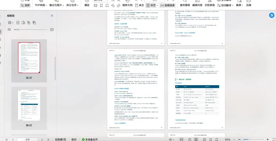The height and width of the screenshot is (141, 276).
Task: Click the zoom in plus button
Action: click(268, 139)
